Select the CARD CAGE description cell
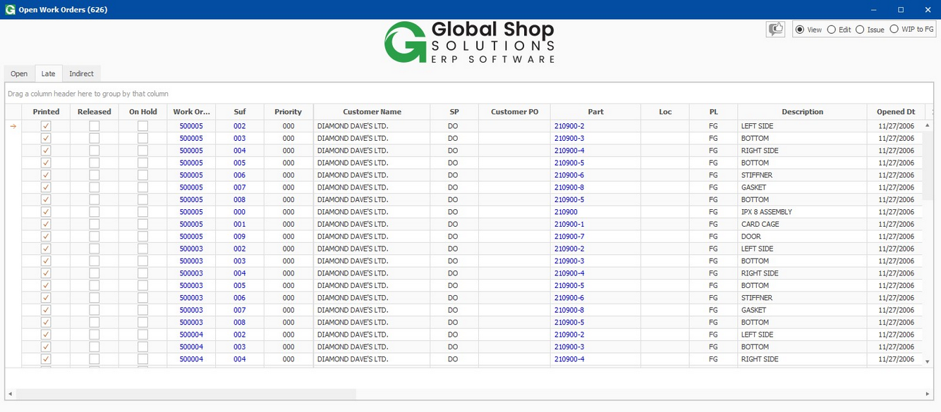 802,225
